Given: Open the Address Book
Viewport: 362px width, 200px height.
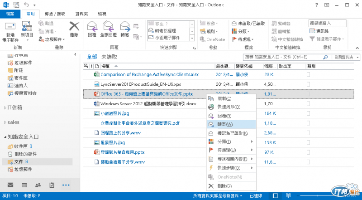Looking at the screenshot, I should pyautogui.click(x=319, y=31).
